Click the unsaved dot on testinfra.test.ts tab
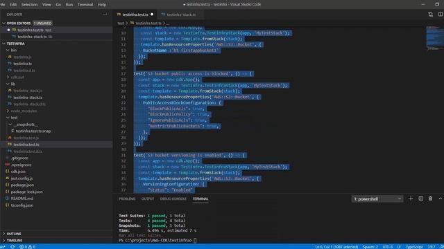Viewport: 444px width, 249px height. point(152,15)
